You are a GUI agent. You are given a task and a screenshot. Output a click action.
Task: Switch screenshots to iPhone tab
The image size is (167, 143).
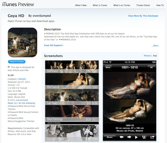tap(147, 56)
